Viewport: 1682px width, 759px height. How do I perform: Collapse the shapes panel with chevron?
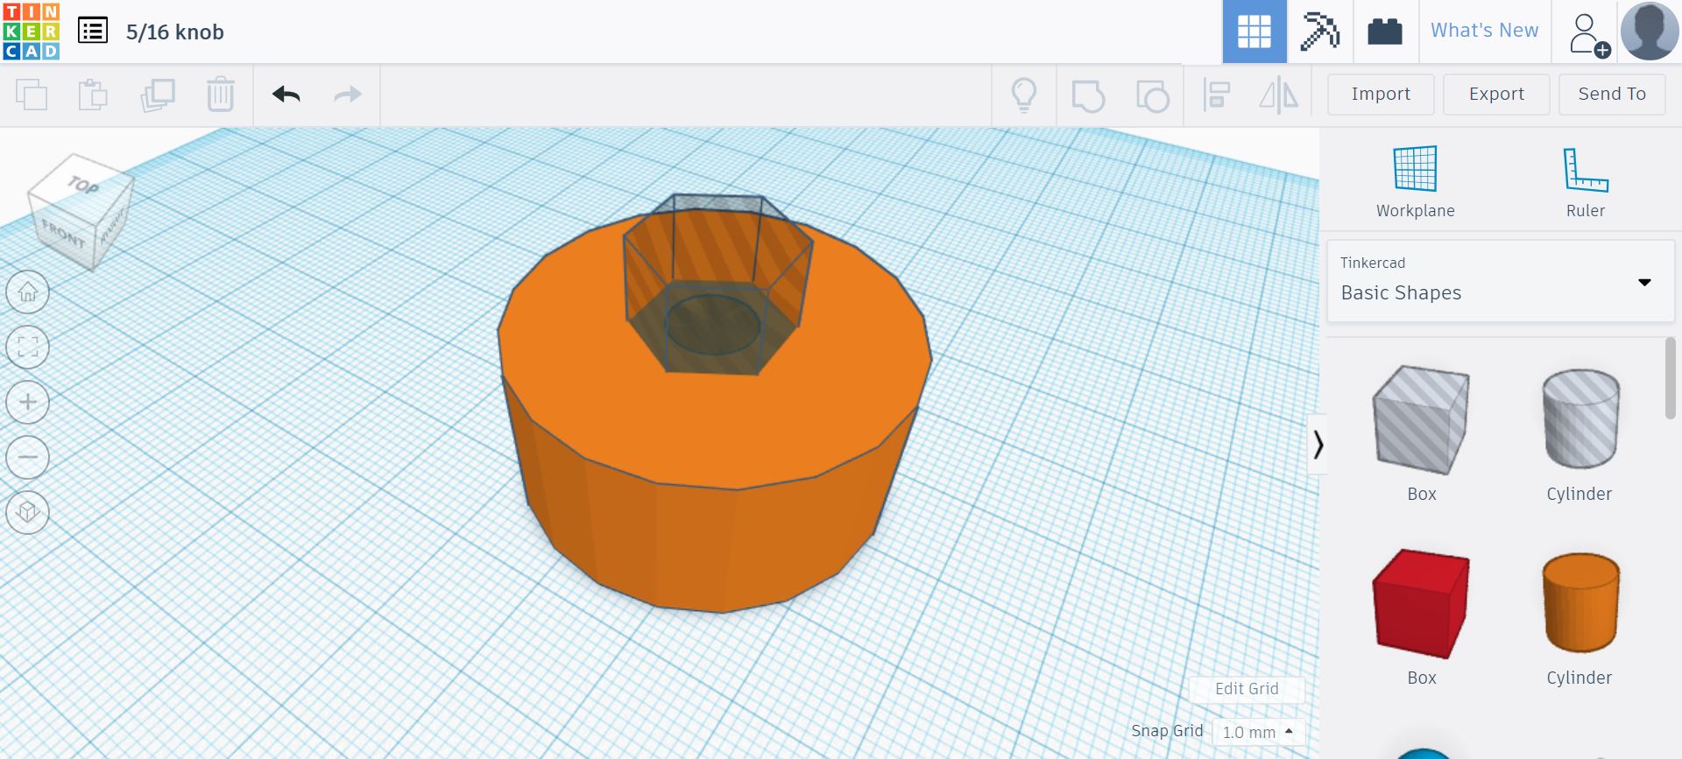point(1318,445)
